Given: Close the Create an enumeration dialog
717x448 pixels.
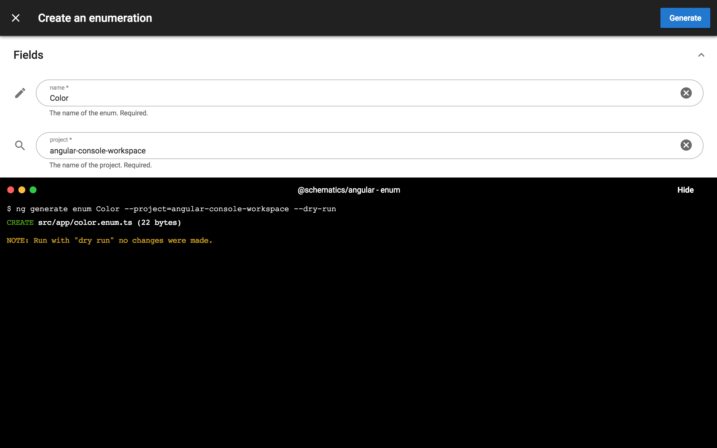Looking at the screenshot, I should coord(16,18).
